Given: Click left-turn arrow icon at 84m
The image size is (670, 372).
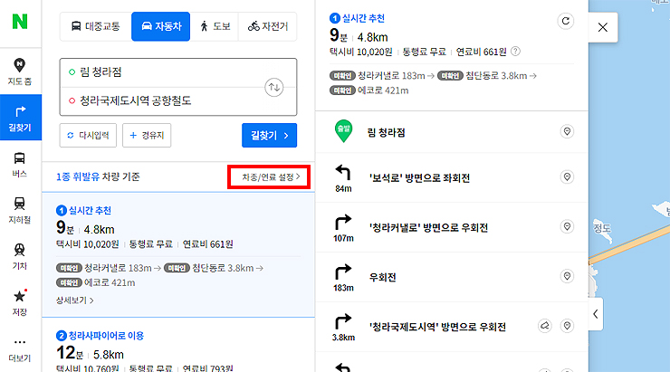Looking at the screenshot, I should tap(343, 173).
